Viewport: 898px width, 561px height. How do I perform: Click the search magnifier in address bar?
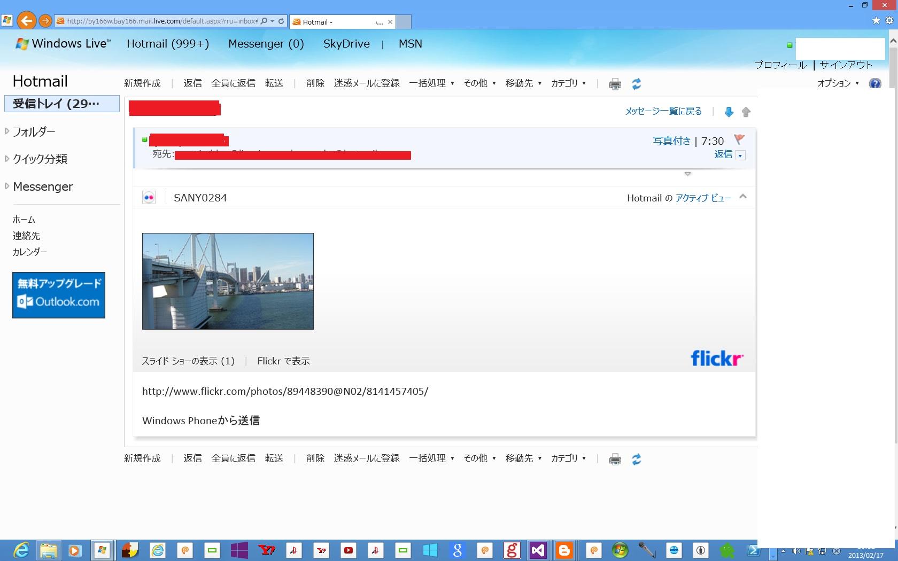(264, 21)
